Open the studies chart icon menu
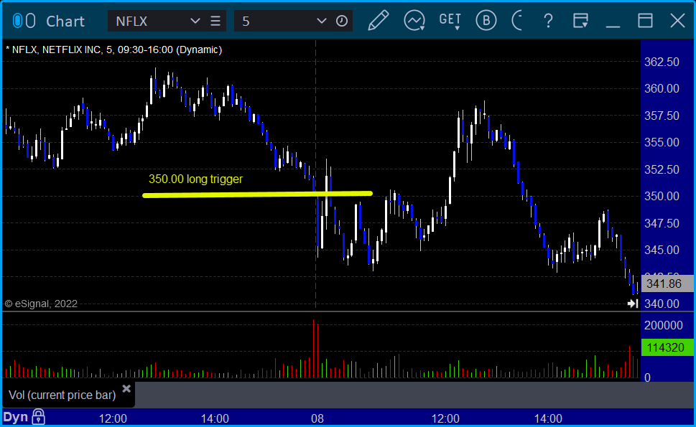Screen dimensions: 696x427 414,21
